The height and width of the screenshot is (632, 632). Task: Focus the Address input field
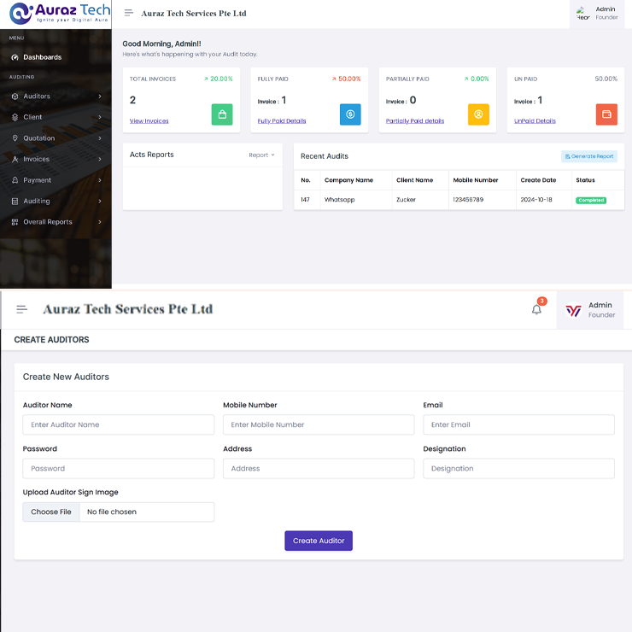(319, 469)
